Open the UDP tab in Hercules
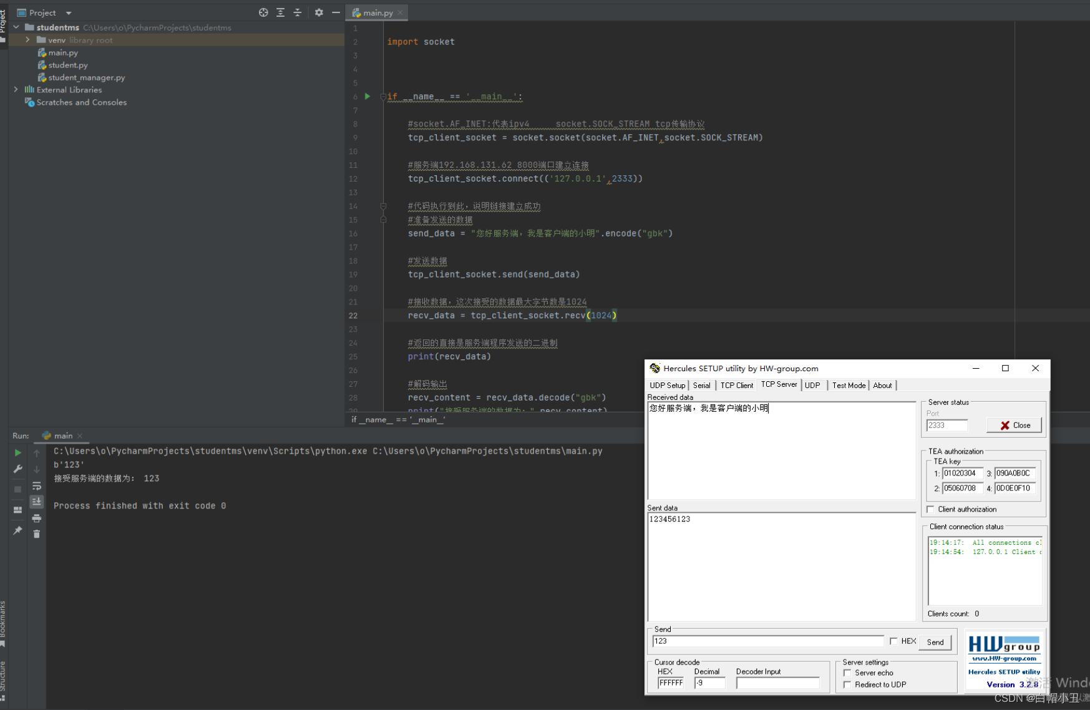The image size is (1090, 710). pyautogui.click(x=812, y=386)
